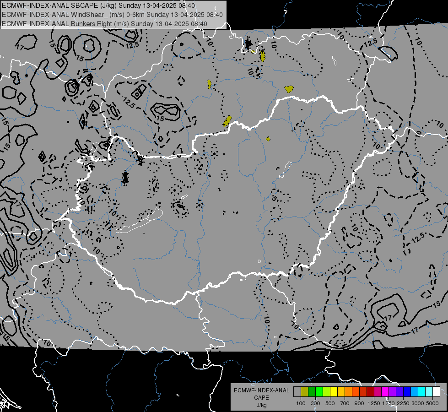Pick the pale cyan swatch before 5000
Image resolution: width=448 pixels, height=412 pixels.
[x=429, y=392]
